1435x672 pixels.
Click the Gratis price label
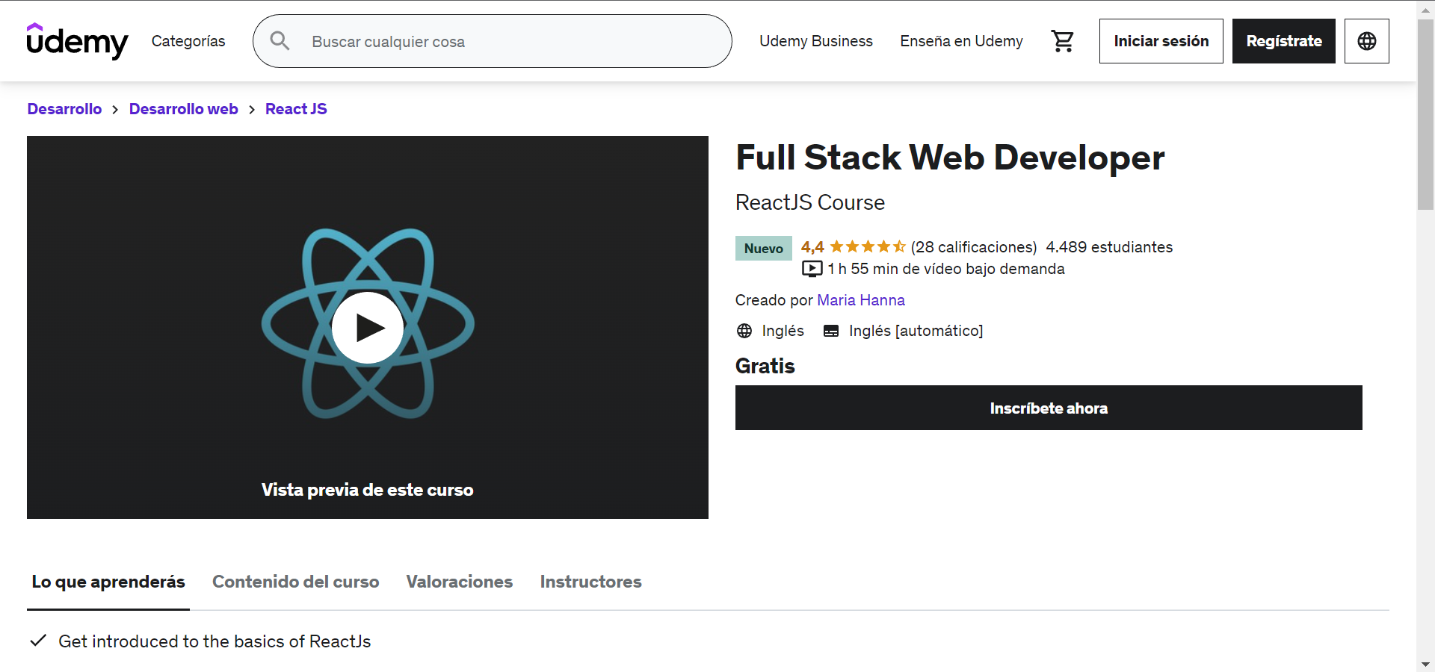click(x=765, y=366)
